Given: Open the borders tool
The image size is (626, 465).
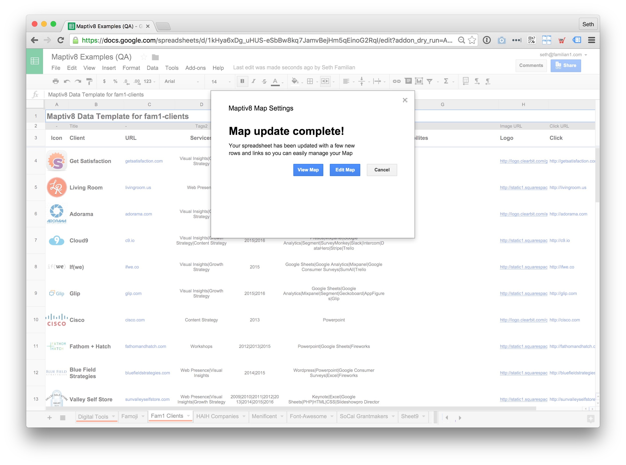Looking at the screenshot, I should click(310, 81).
